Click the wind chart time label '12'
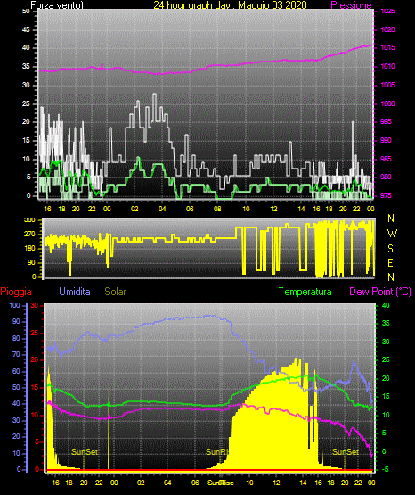The image size is (415, 495). 273,209
